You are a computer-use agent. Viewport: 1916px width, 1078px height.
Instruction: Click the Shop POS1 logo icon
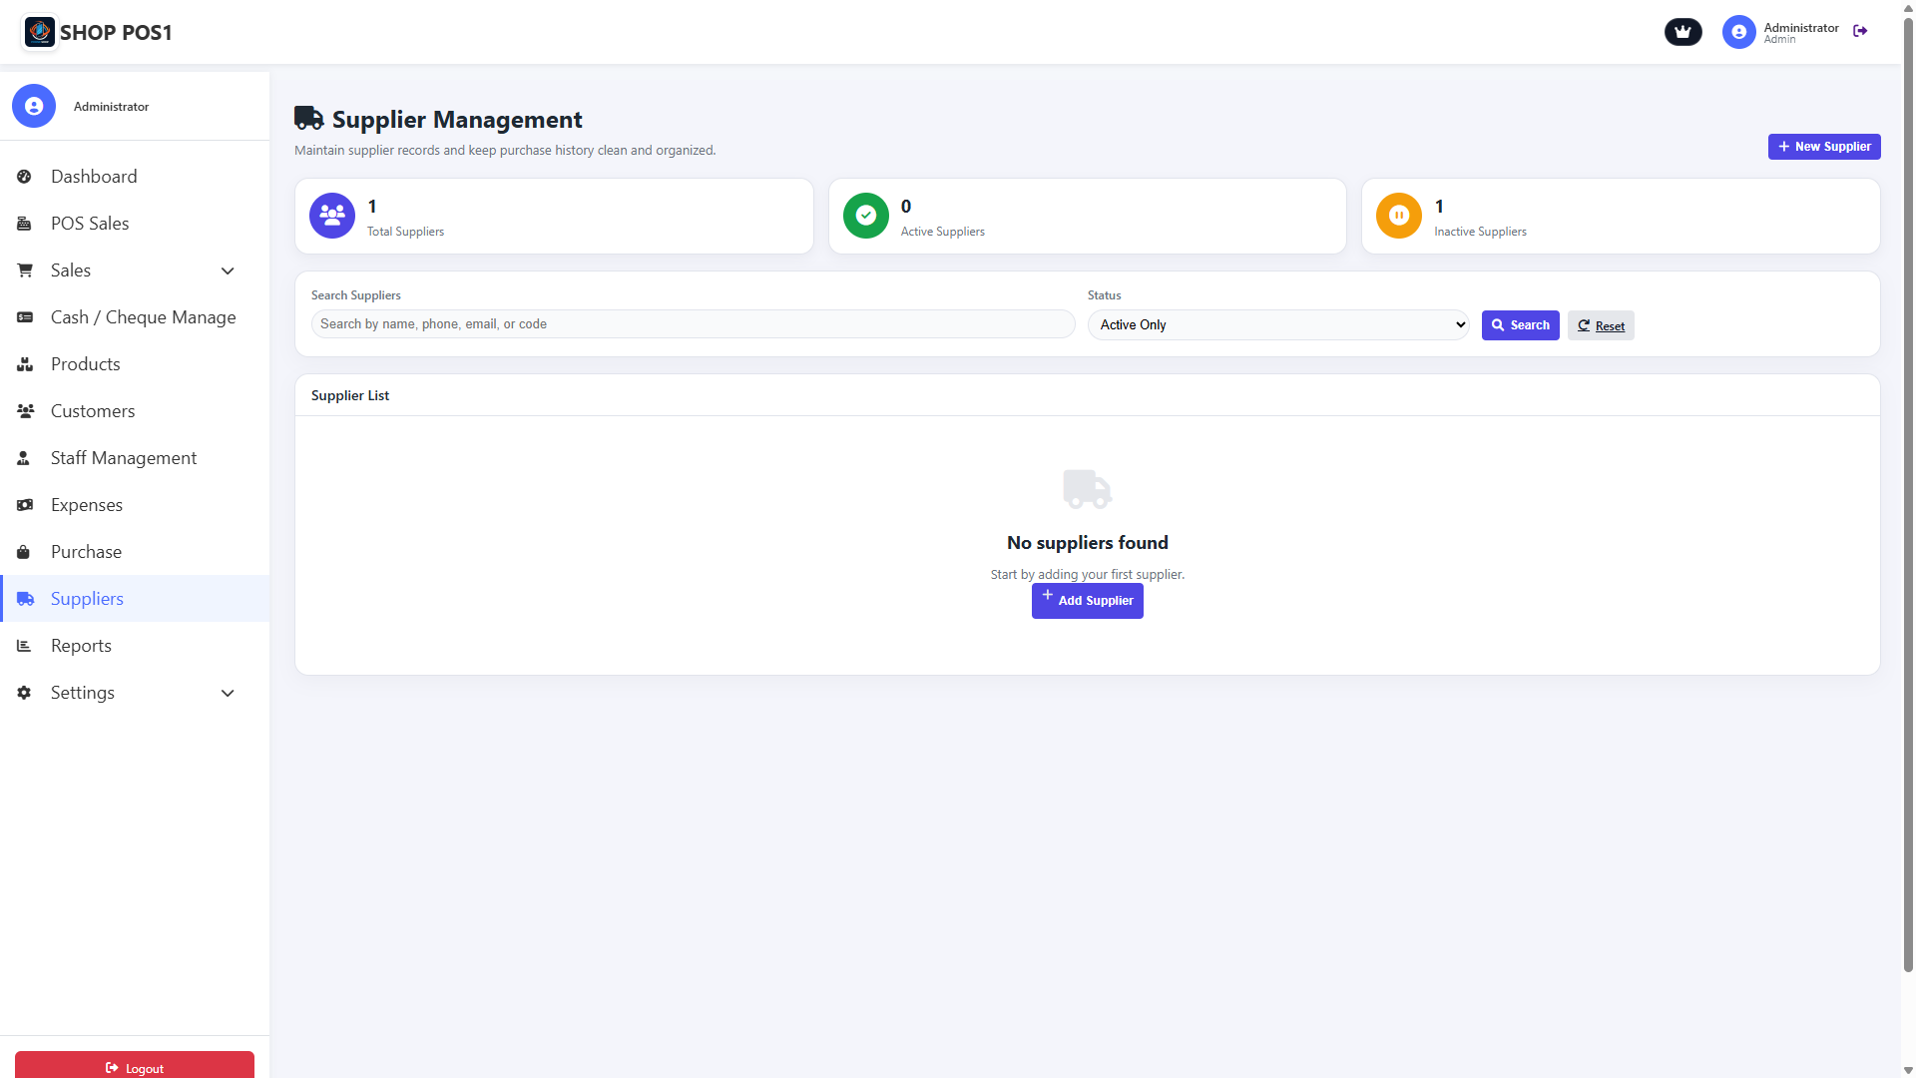click(40, 32)
